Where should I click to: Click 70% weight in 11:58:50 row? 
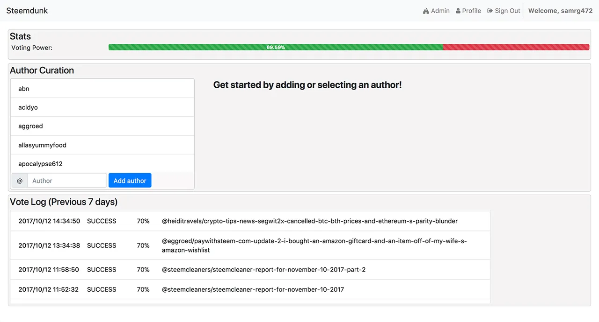(143, 270)
